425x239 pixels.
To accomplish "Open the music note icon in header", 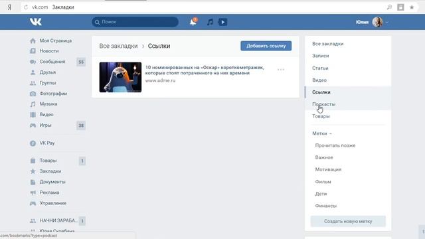I will [210, 22].
